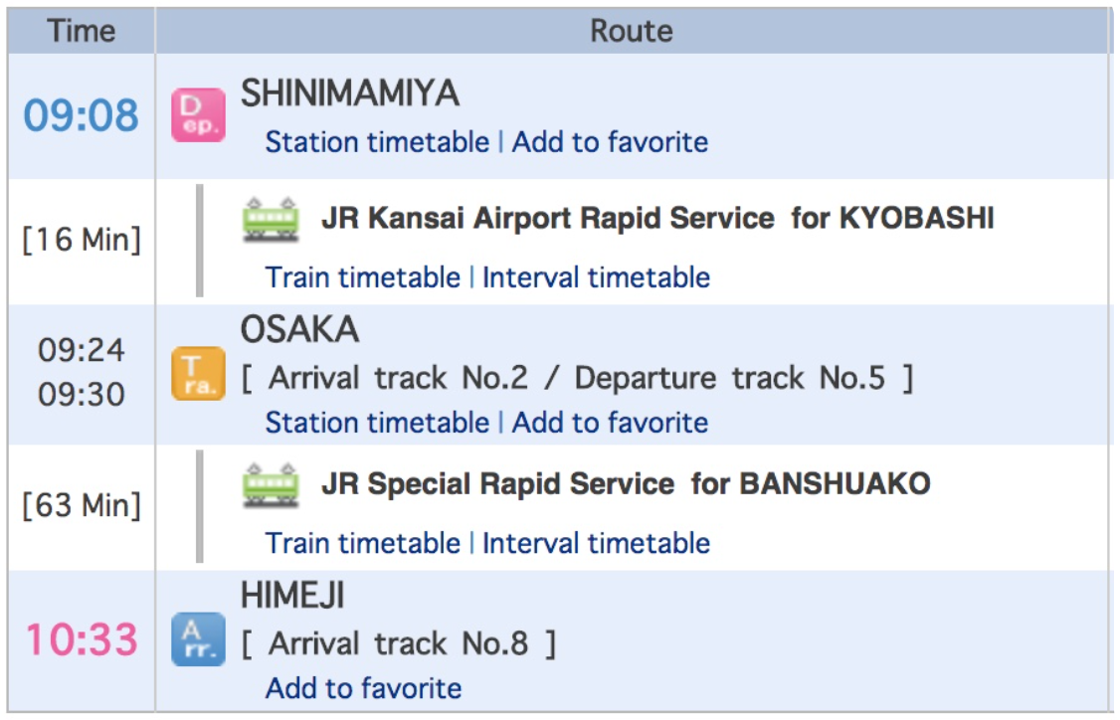Click the 09:08 departure time
This screenshot has height=720, width=1120.
coord(82,115)
